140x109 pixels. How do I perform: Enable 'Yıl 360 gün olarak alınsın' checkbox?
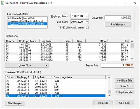coord(87,28)
